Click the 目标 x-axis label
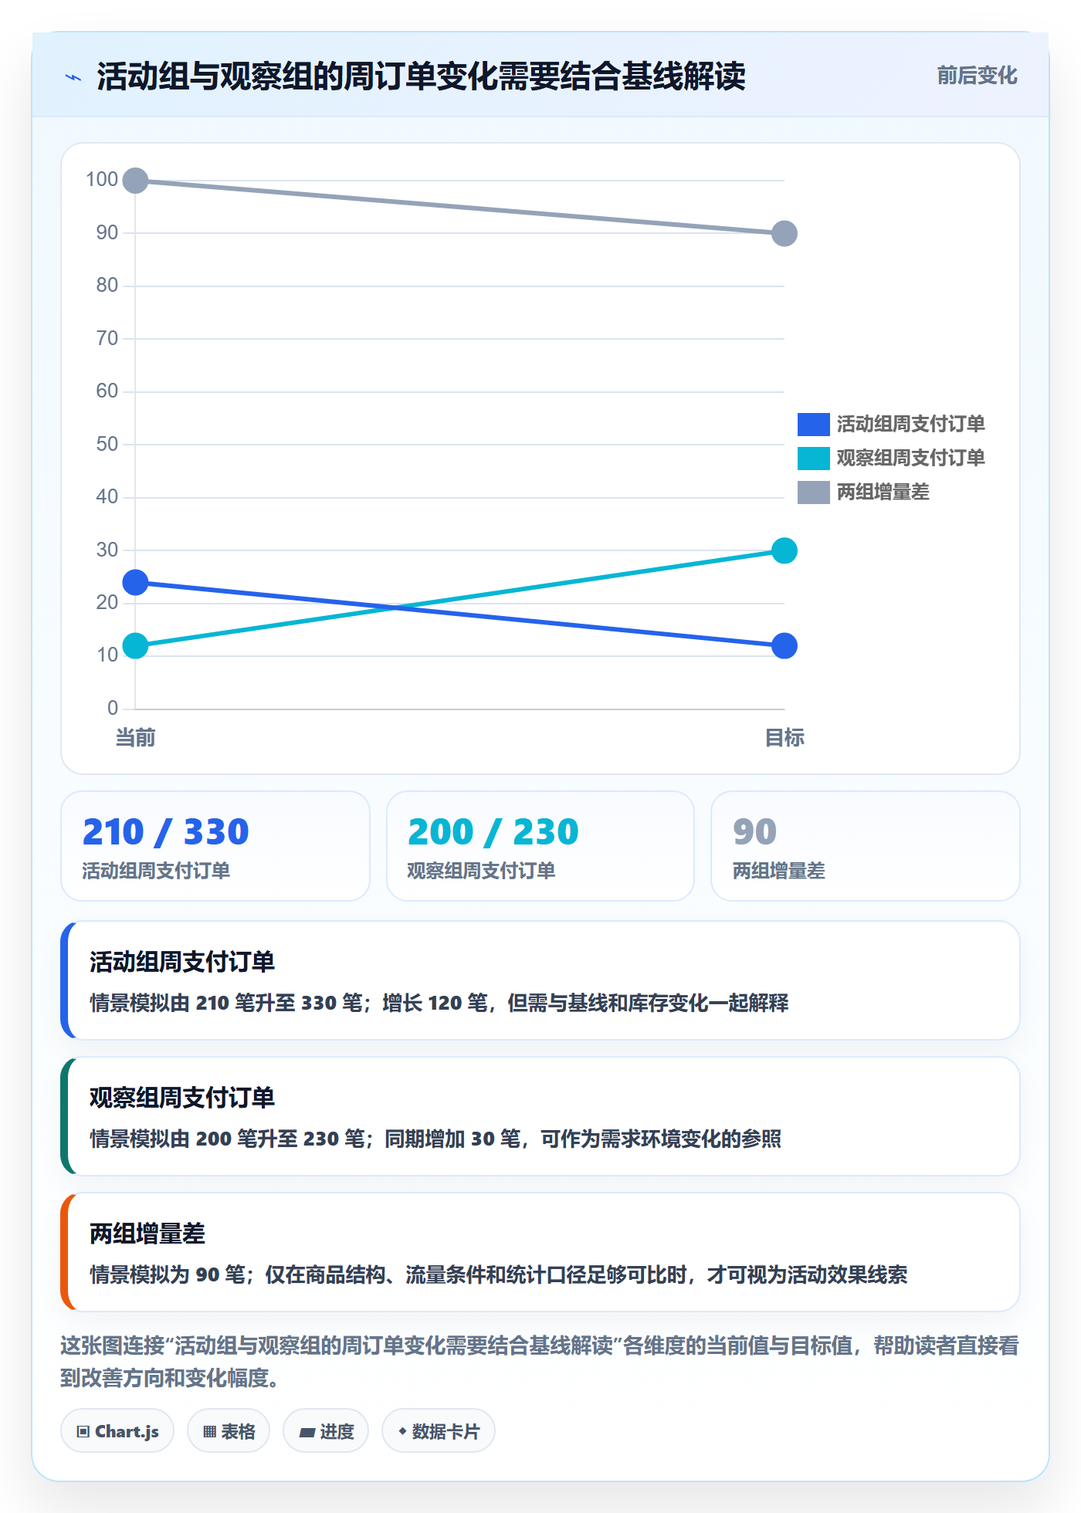1081x1513 pixels. pyautogui.click(x=784, y=738)
